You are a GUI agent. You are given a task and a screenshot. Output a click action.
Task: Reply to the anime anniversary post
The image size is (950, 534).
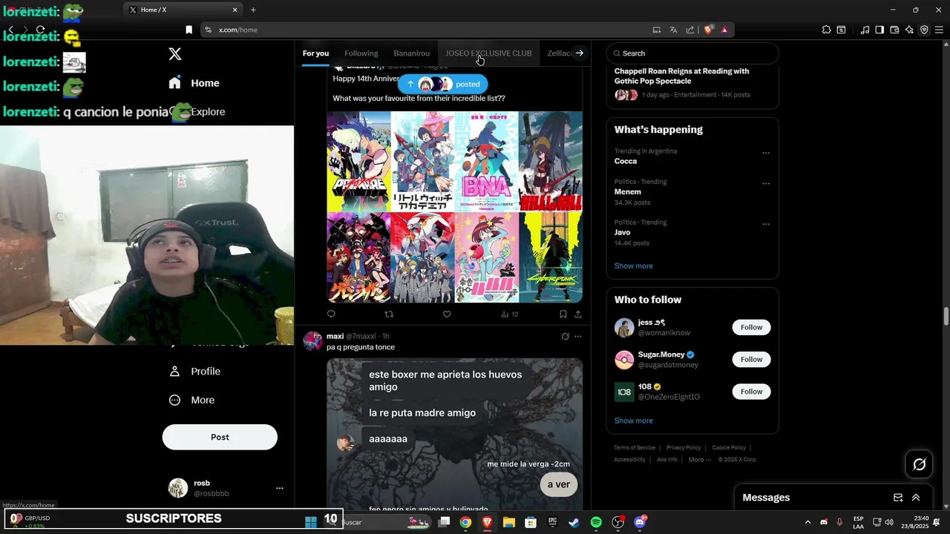pos(331,314)
